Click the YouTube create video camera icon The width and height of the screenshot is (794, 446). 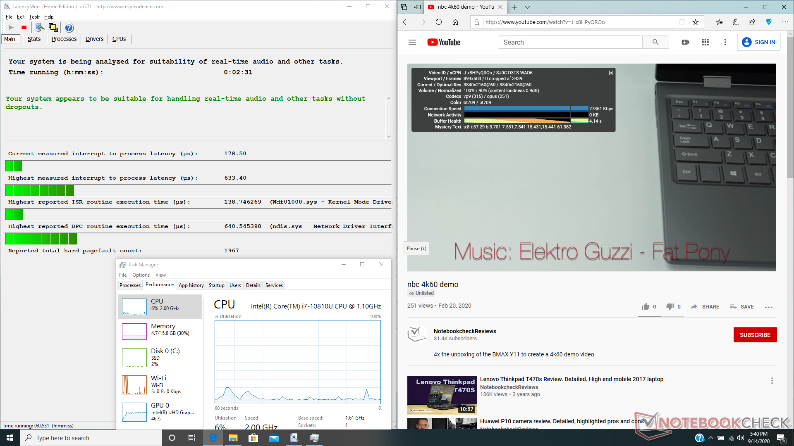pyautogui.click(x=685, y=42)
